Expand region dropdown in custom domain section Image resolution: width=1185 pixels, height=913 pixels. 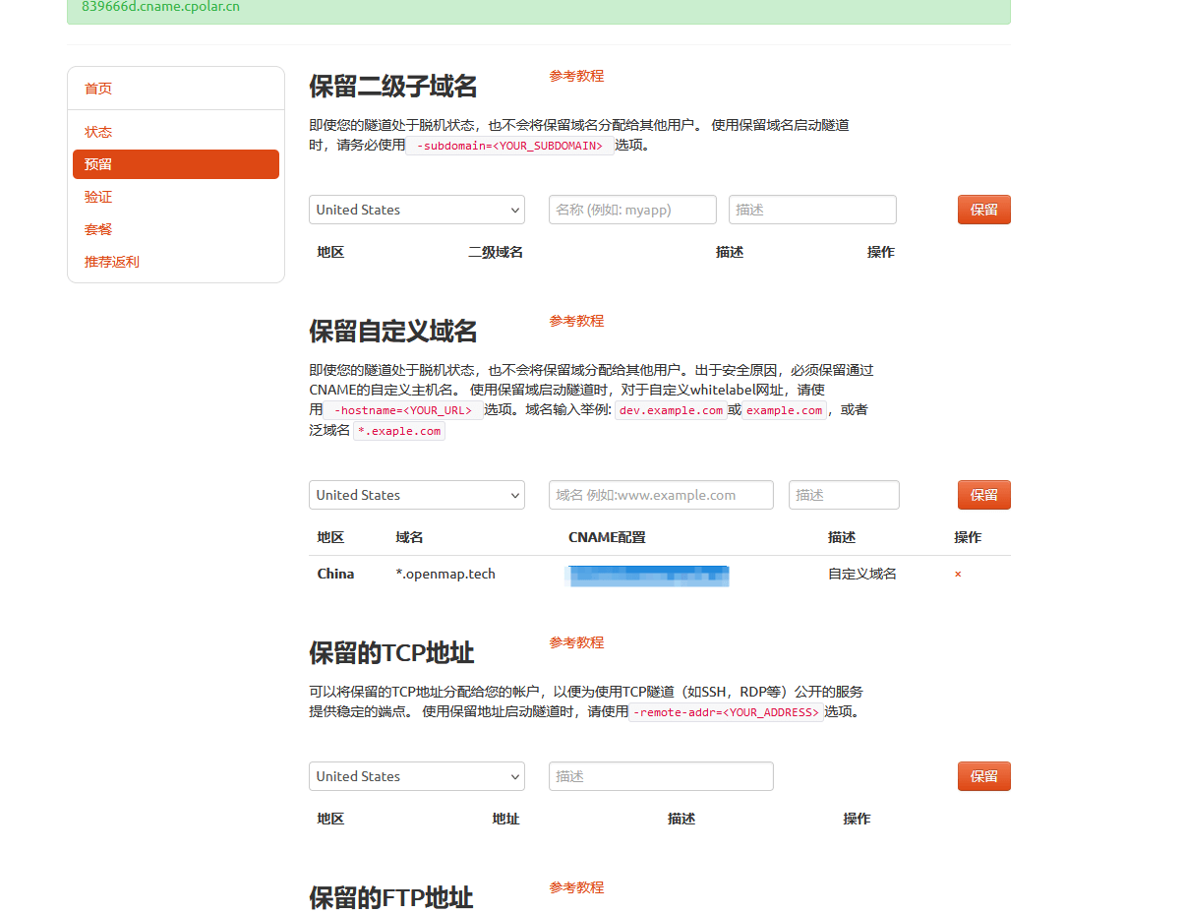click(416, 495)
